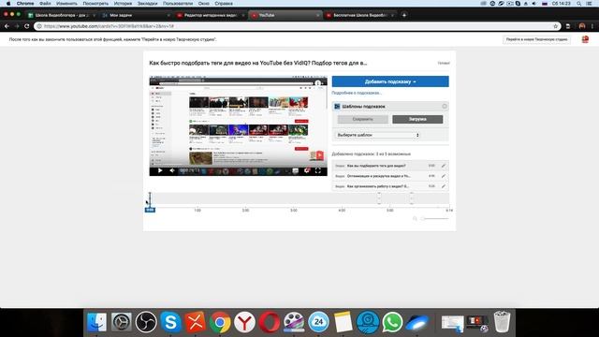Select the card row "Как организовать работу с видео"

(x=390, y=186)
